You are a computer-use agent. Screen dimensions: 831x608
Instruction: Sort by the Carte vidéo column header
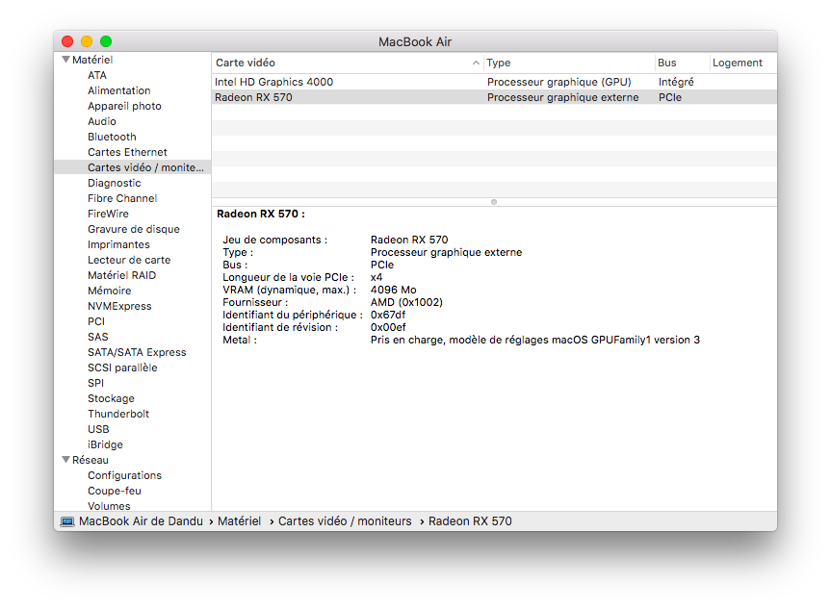348,63
